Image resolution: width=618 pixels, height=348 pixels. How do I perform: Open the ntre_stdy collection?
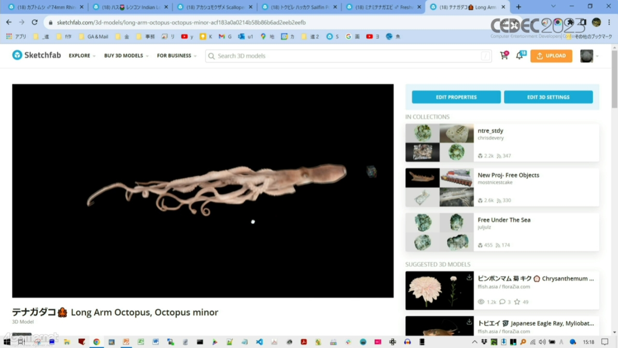tap(502, 143)
